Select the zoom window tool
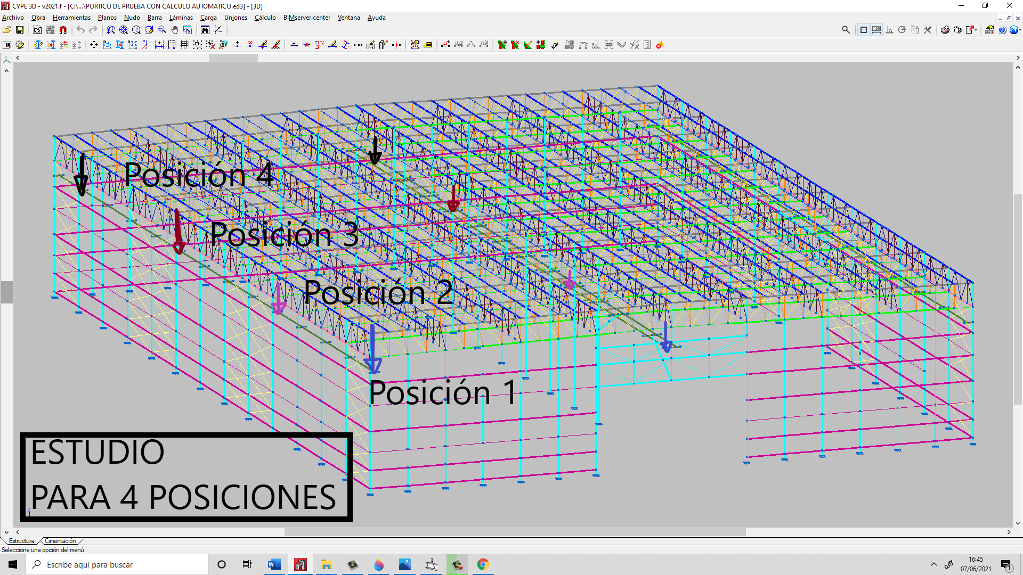Image resolution: width=1023 pixels, height=575 pixels. [x=161, y=30]
